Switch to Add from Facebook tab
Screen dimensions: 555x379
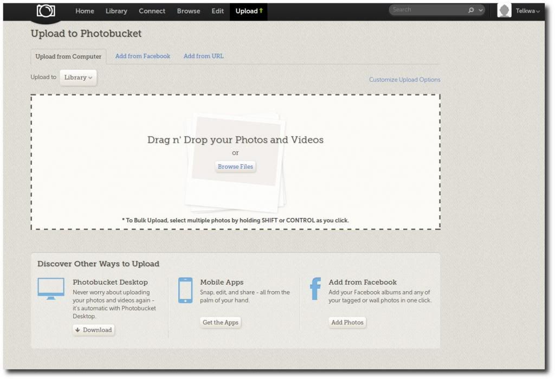(143, 56)
